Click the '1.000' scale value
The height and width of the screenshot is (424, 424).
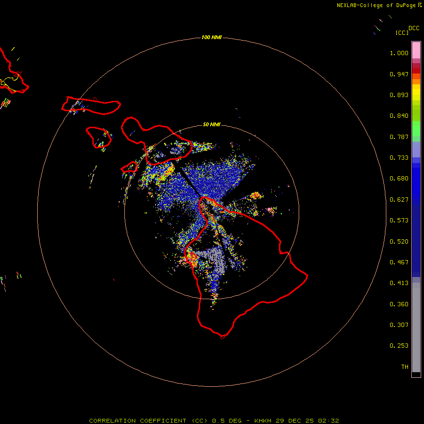(399, 53)
